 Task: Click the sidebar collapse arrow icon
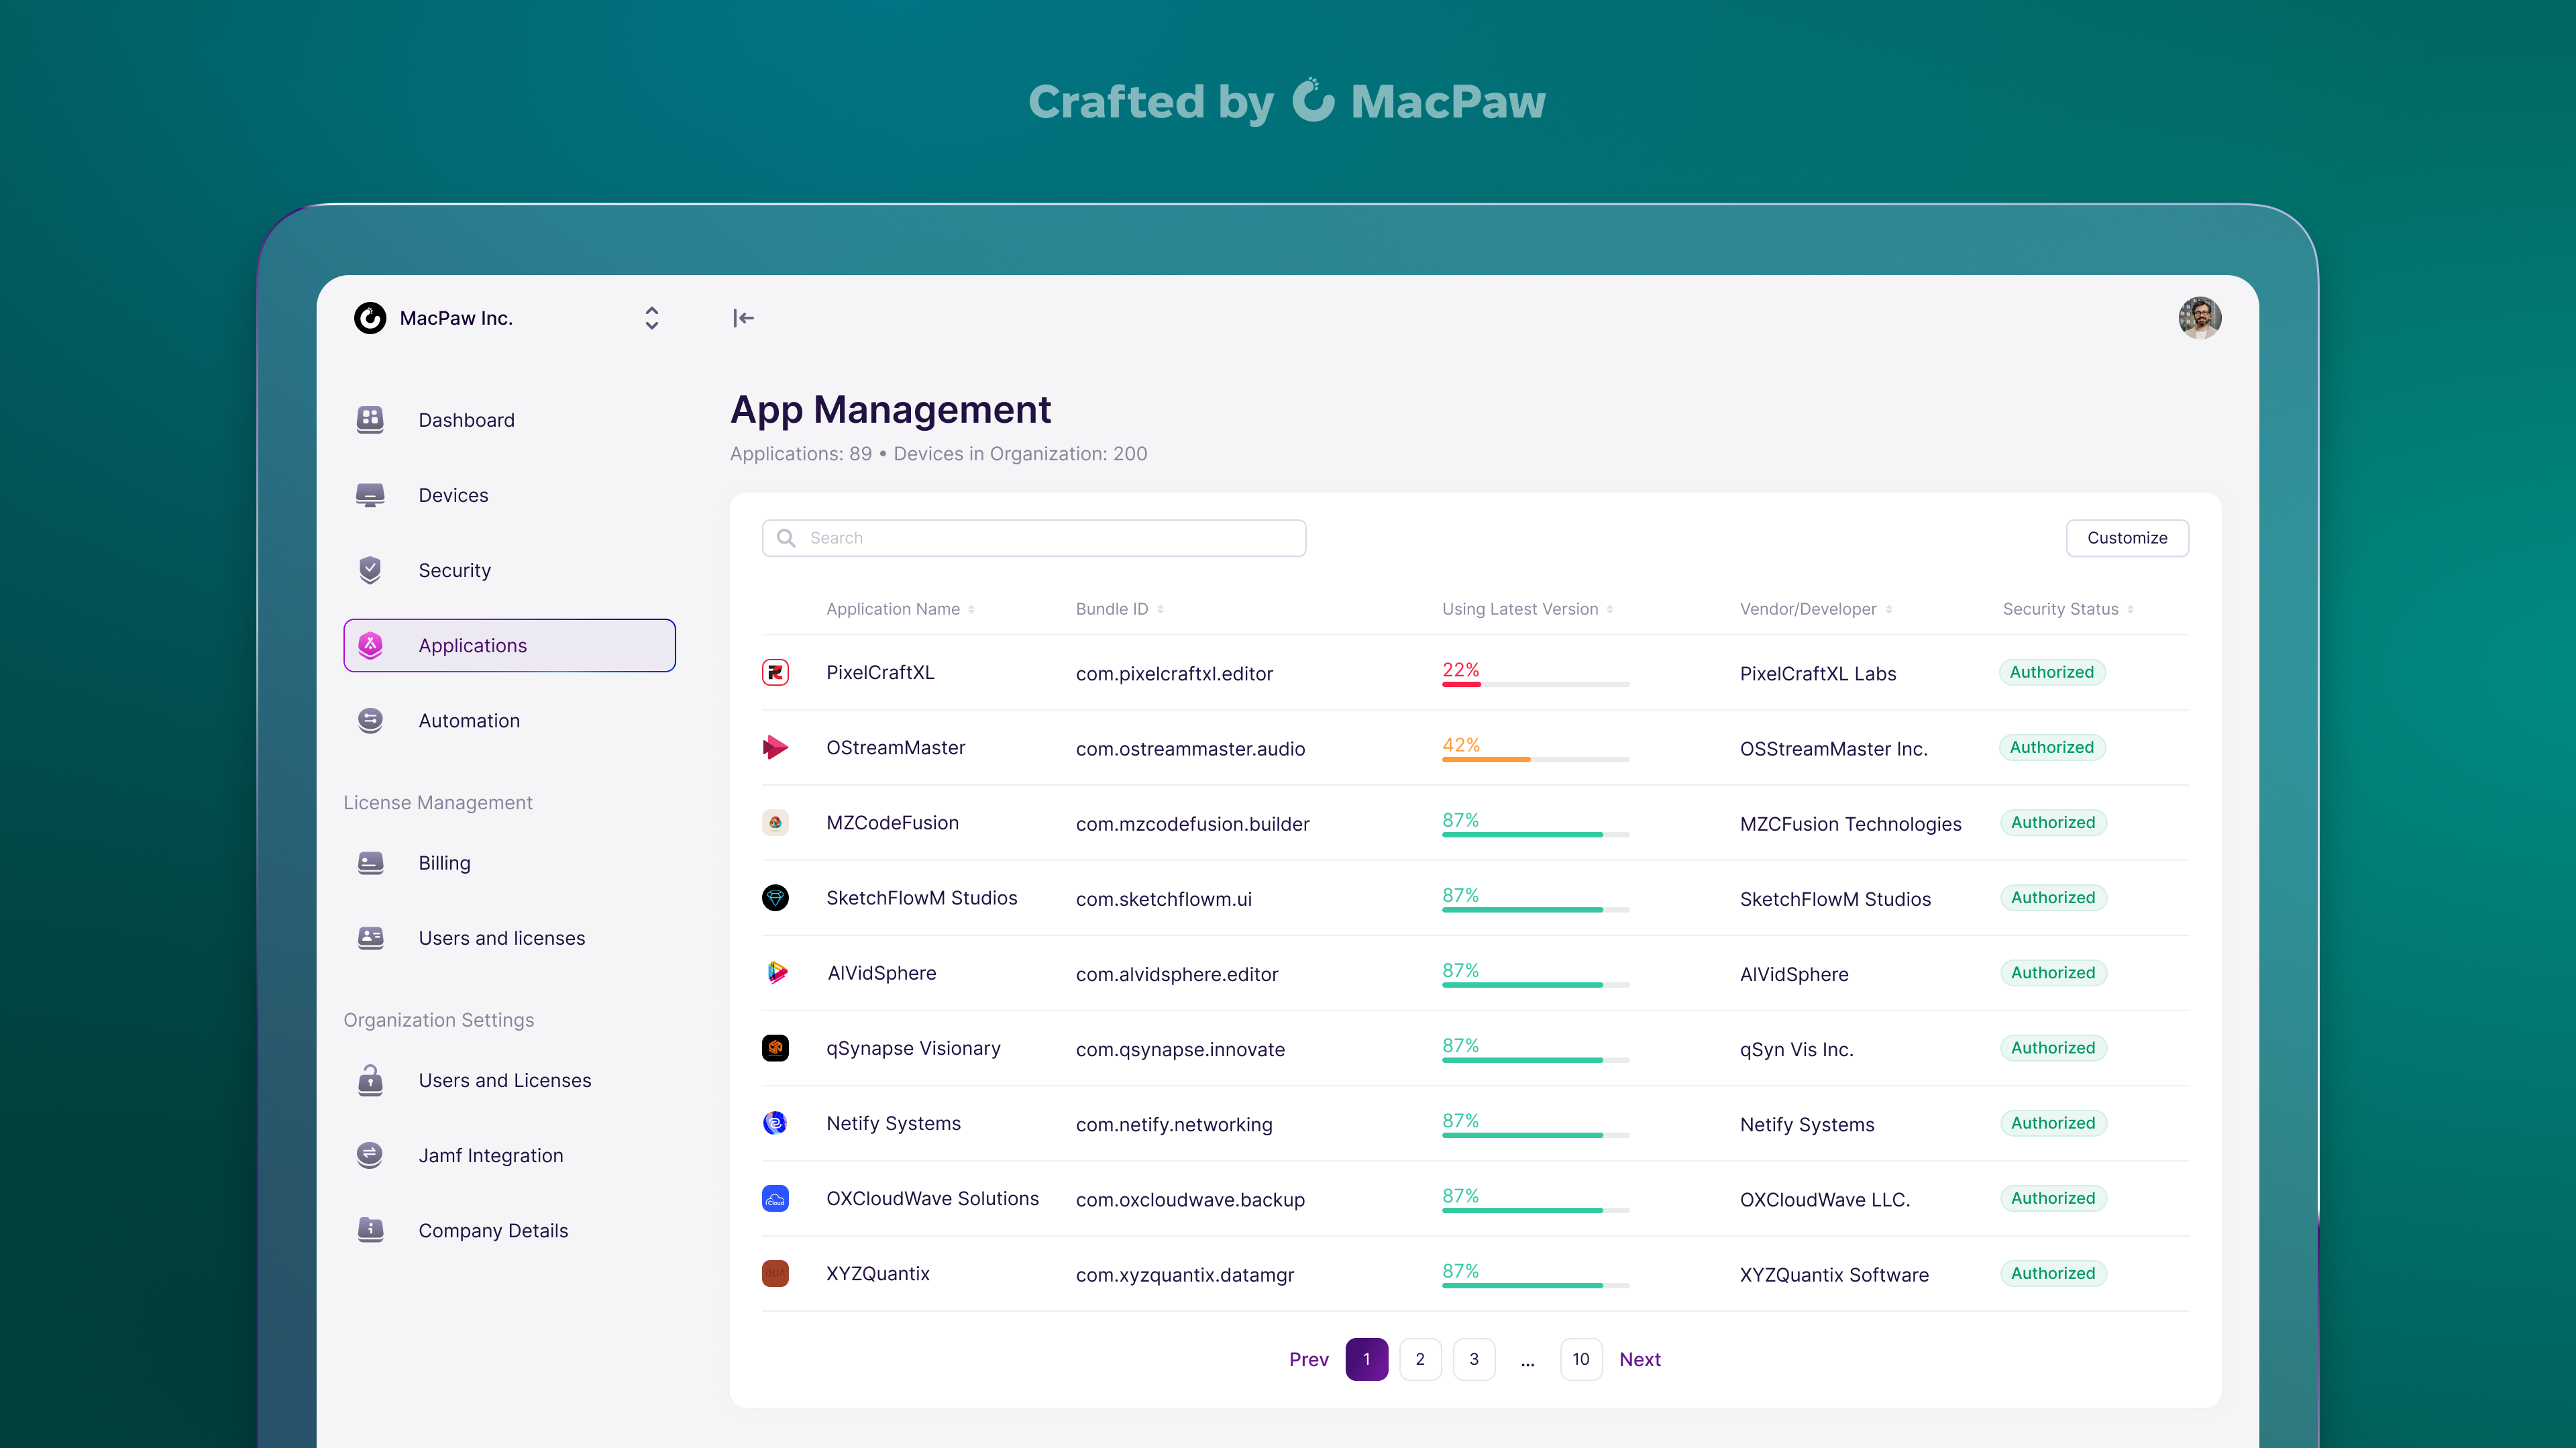click(743, 318)
